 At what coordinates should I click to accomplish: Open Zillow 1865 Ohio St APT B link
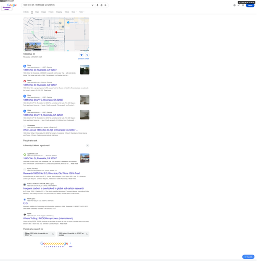pyautogui.click(x=43, y=115)
